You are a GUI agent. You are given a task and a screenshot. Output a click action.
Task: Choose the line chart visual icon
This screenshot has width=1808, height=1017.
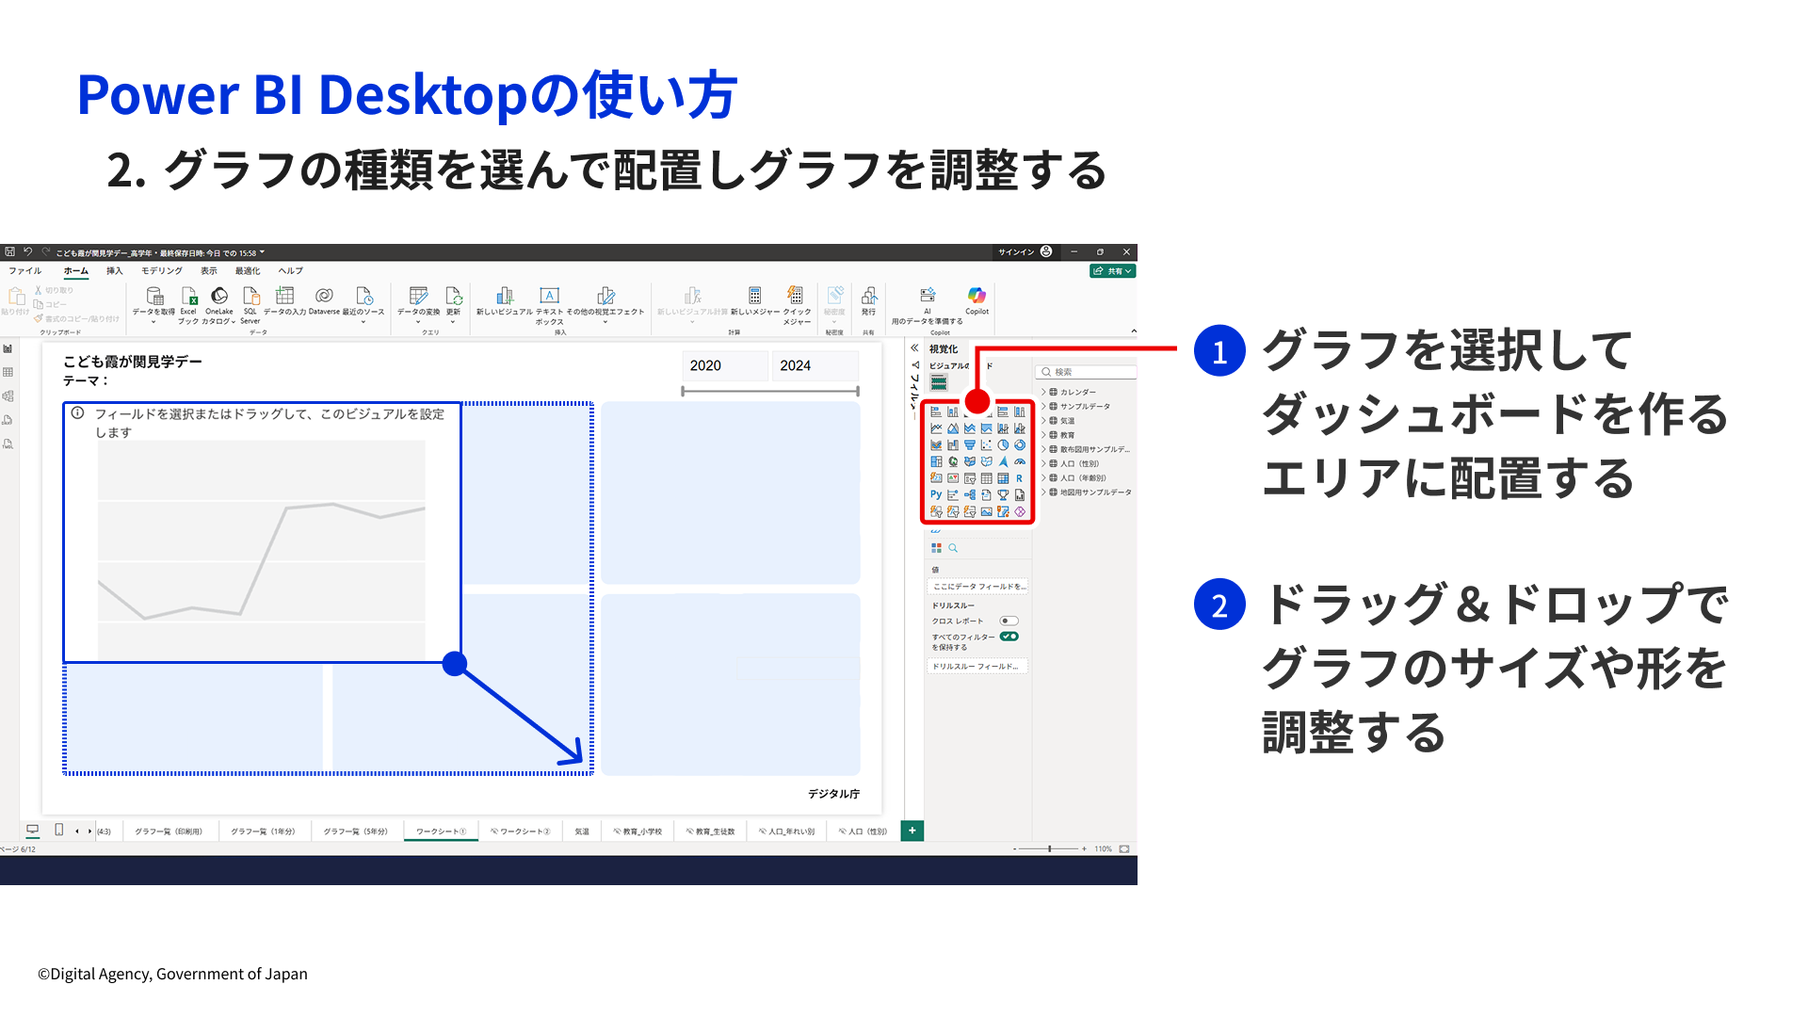coord(936,428)
